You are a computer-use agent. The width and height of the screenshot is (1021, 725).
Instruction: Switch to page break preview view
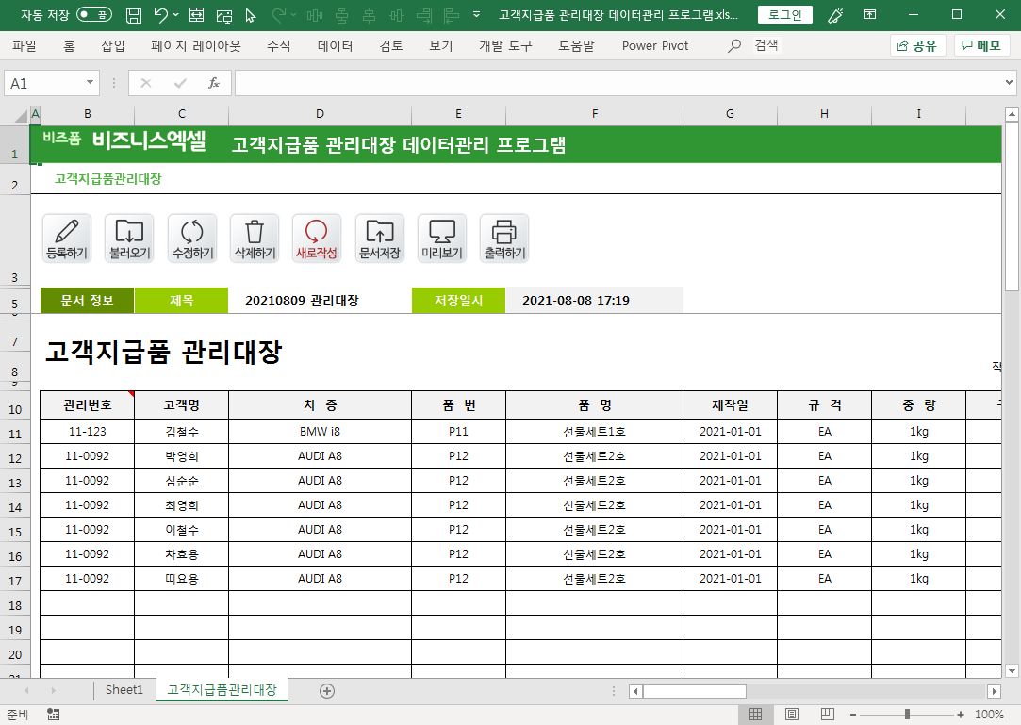(x=827, y=715)
